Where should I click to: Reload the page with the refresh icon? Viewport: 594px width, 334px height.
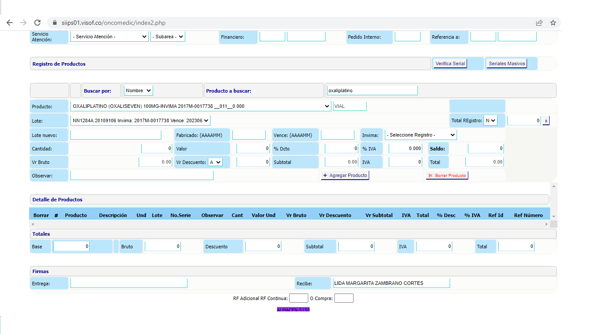click(x=37, y=23)
